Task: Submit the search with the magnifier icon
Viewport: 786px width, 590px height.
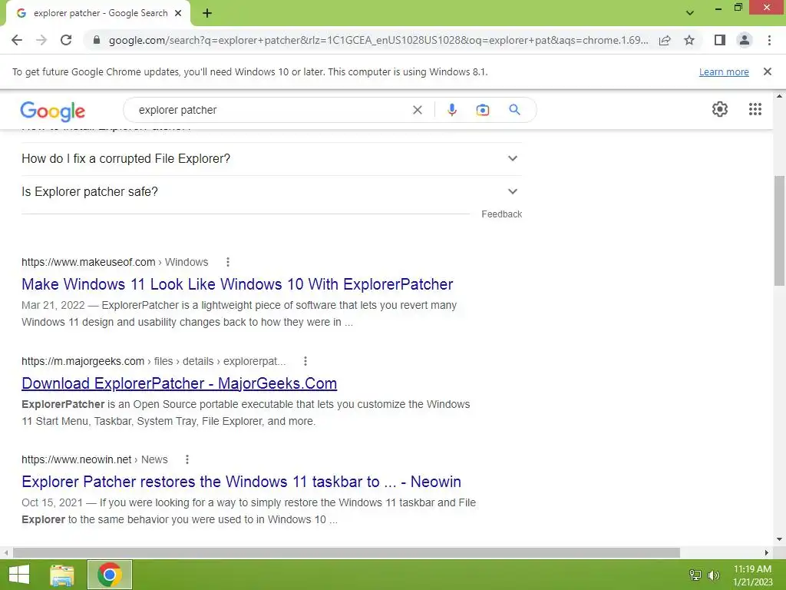Action: [514, 110]
